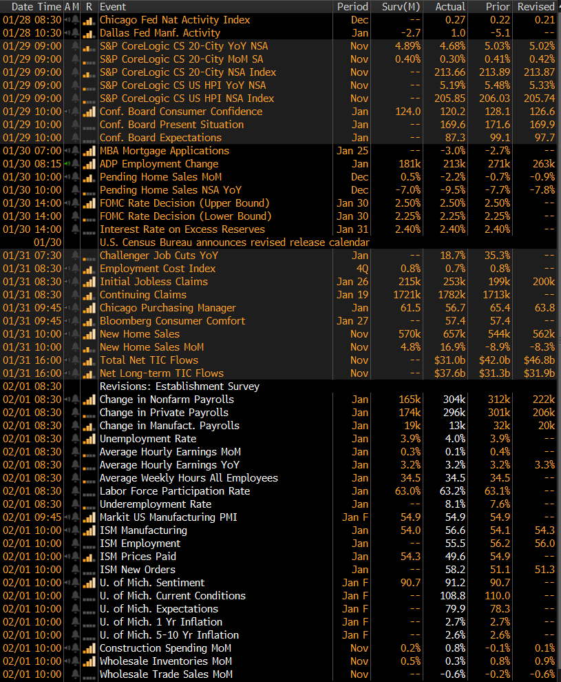
Task: Click the bell icon for Unemployment Rate
Action: [75, 439]
